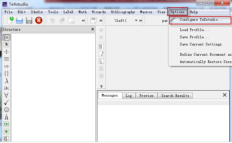
Task: Apply Underline formatting button
Action: 101,61
